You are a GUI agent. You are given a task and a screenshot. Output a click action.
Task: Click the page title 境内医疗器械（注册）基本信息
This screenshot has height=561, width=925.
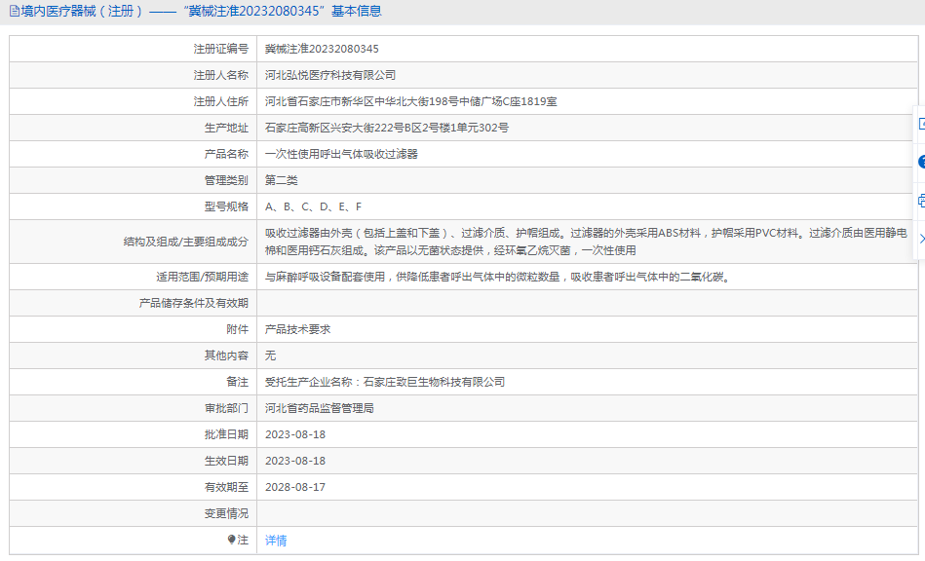click(201, 11)
